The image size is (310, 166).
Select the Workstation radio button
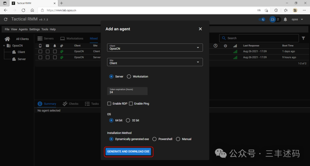point(129,76)
